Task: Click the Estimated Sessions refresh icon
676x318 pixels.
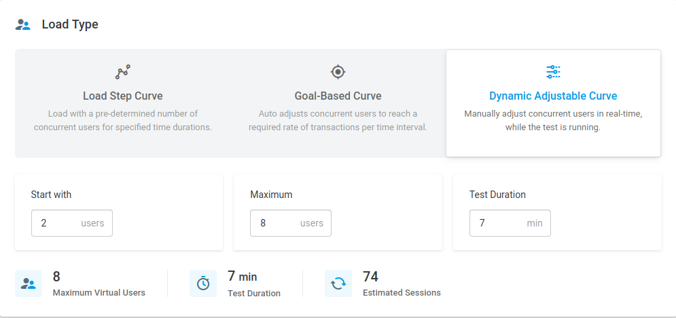Action: coord(338,283)
